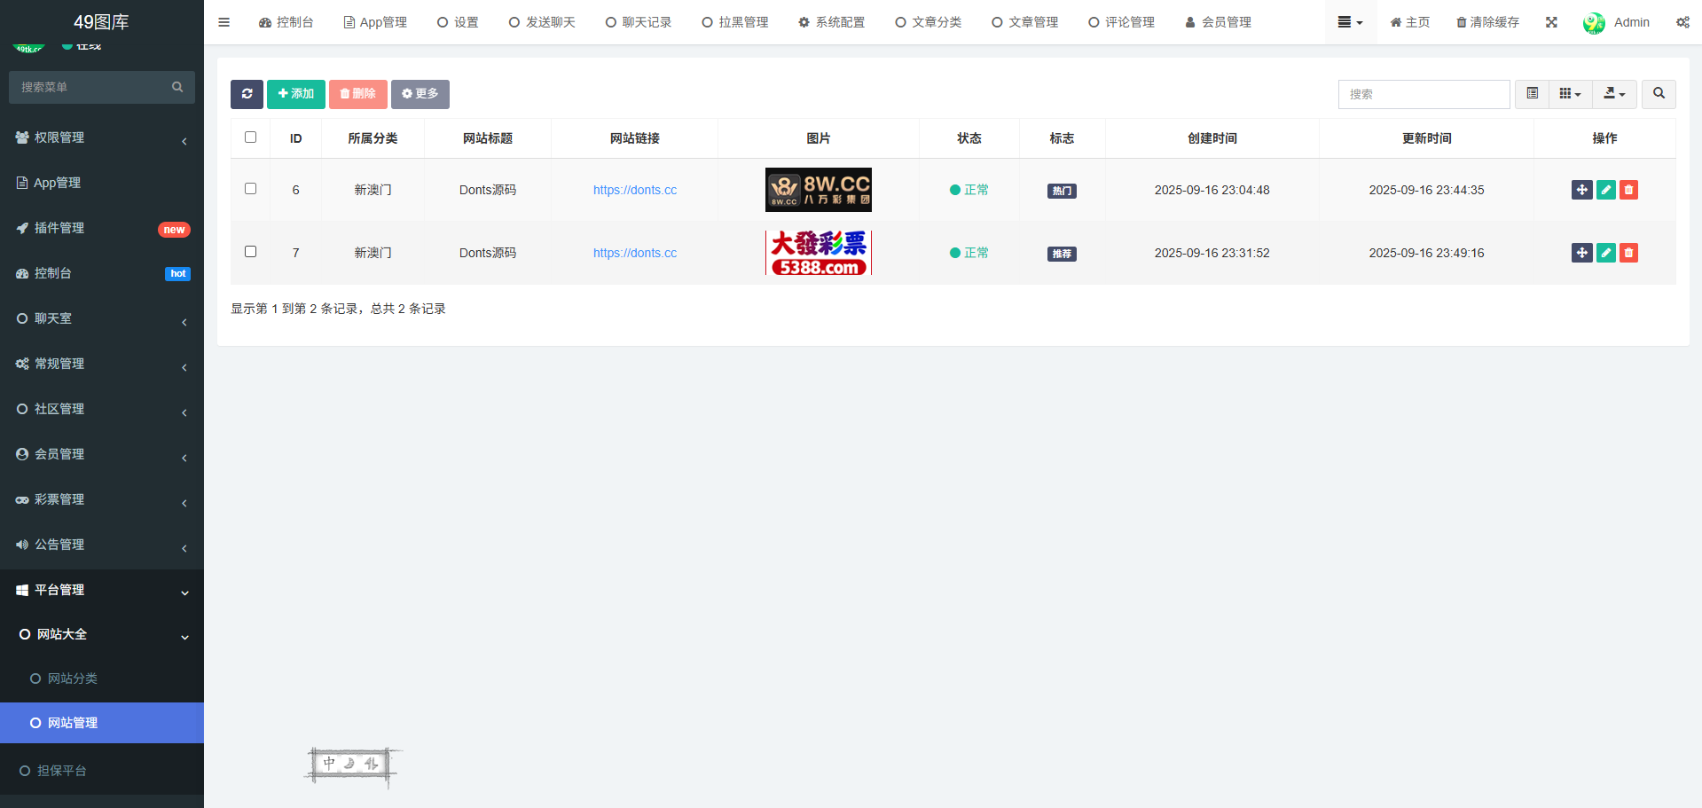
Task: Enter fullscreen using the expand icon
Action: point(1551,22)
